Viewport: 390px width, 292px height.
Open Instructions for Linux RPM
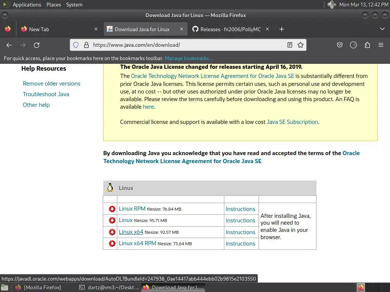click(241, 209)
